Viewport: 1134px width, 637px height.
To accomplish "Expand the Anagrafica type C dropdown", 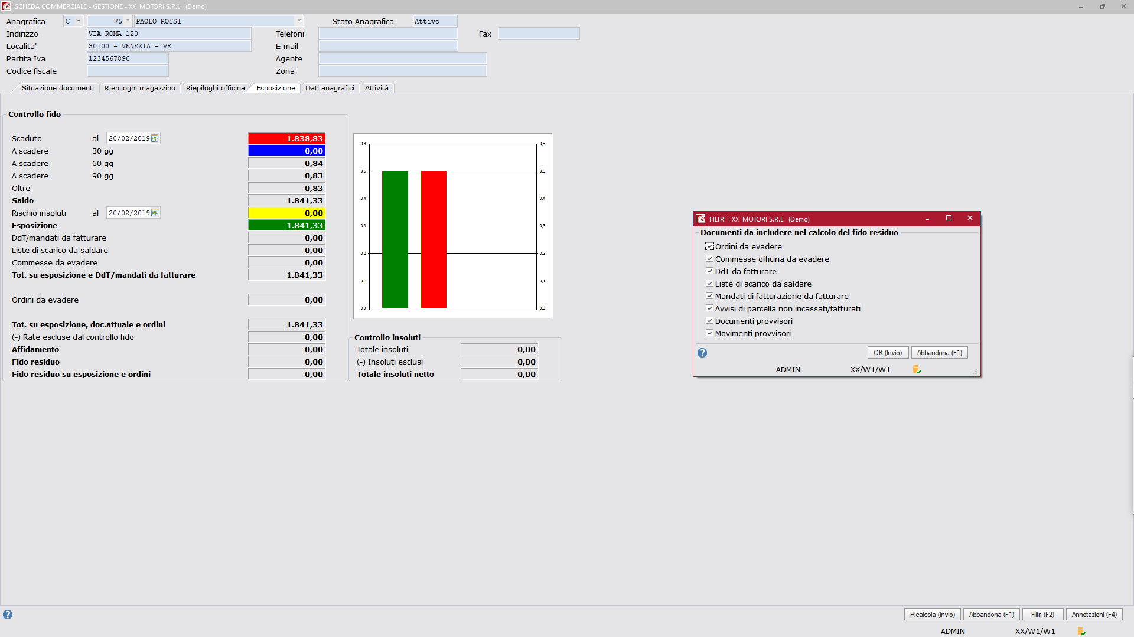I will [x=79, y=21].
